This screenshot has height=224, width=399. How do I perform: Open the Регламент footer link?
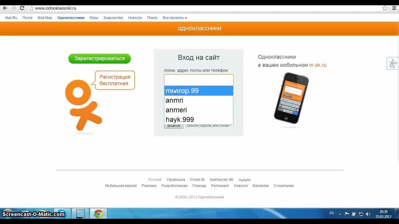point(220,186)
